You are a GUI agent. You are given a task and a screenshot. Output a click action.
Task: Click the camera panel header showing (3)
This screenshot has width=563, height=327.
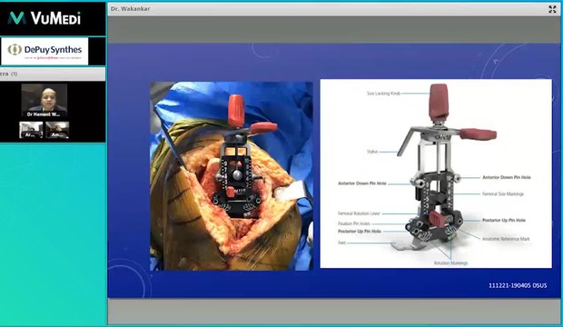(x=53, y=74)
